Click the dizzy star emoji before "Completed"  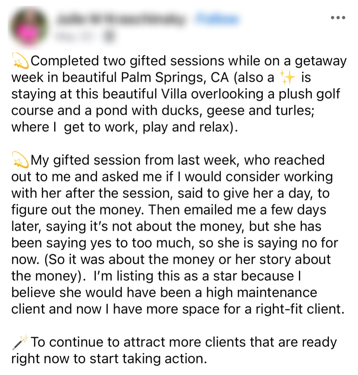click(20, 61)
